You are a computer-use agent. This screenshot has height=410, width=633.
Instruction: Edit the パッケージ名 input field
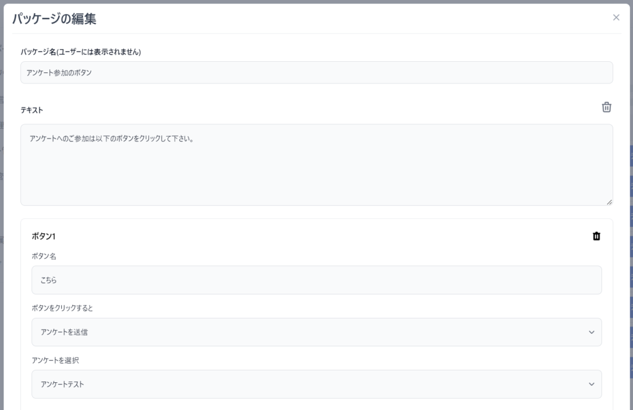click(x=316, y=73)
